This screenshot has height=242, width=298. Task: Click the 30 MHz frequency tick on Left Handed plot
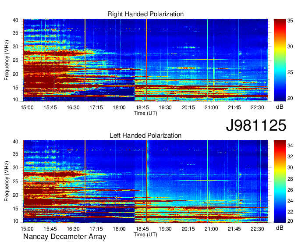pos(15,167)
